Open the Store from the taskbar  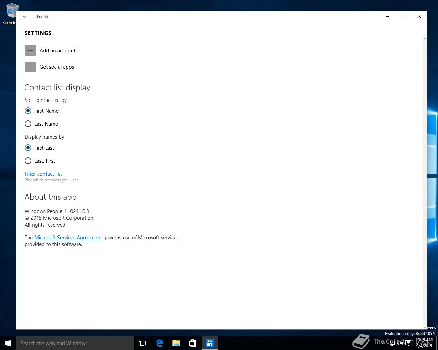[193, 343]
